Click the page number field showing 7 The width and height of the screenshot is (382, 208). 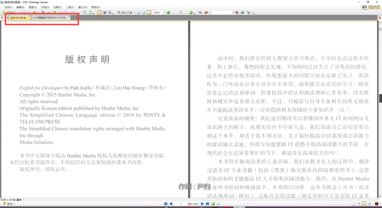(x=181, y=204)
